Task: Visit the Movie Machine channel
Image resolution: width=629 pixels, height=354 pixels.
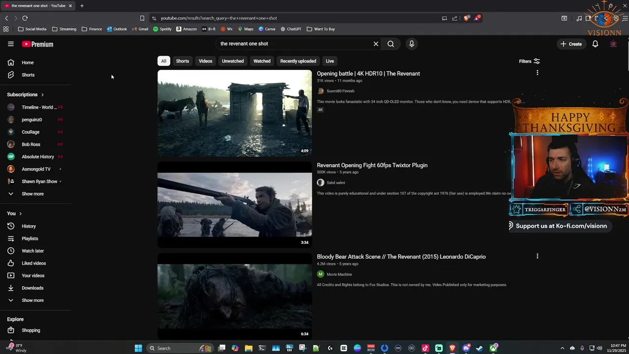Action: 339,274
